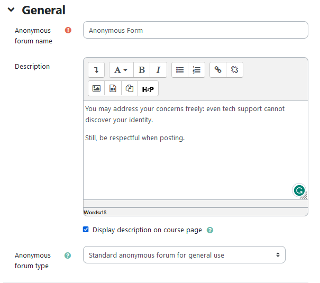Toggle bold formatting
Viewport: 320px width, 283px height.
point(142,70)
